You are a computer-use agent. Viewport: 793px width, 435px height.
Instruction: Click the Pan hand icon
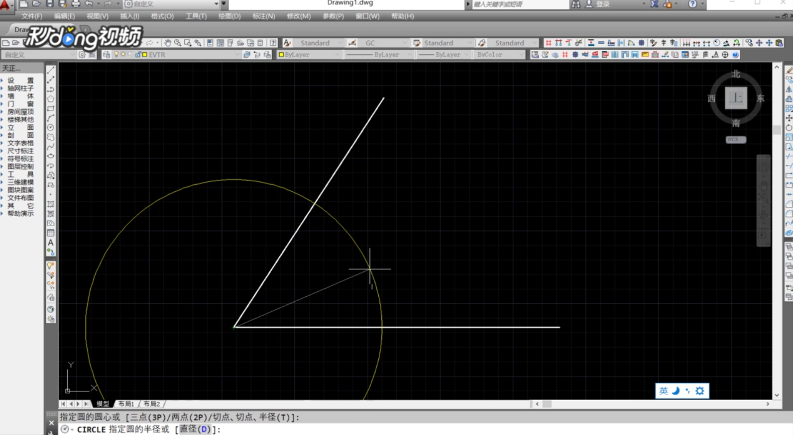tap(168, 43)
